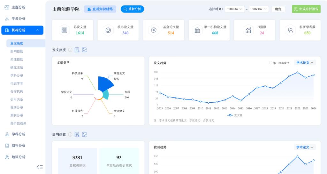Enable the 第一机构发文 radio option
Image resolution: width=327 pixels, height=174 pixels.
tap(271, 63)
